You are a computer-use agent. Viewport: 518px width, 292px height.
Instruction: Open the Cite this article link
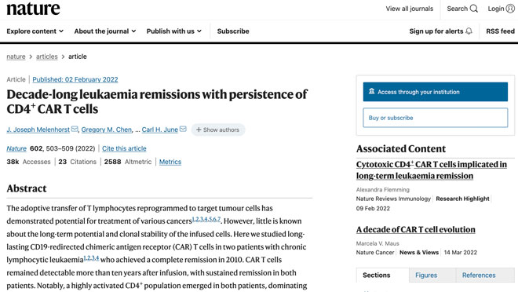click(124, 148)
